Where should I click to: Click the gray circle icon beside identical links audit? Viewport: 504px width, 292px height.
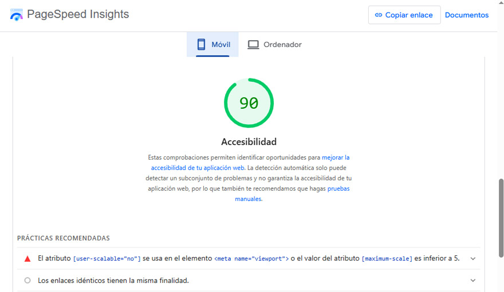click(27, 281)
